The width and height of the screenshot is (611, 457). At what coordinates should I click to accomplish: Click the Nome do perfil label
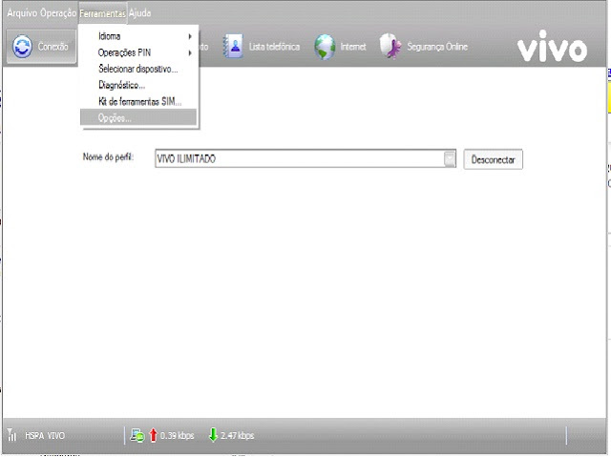(108, 157)
